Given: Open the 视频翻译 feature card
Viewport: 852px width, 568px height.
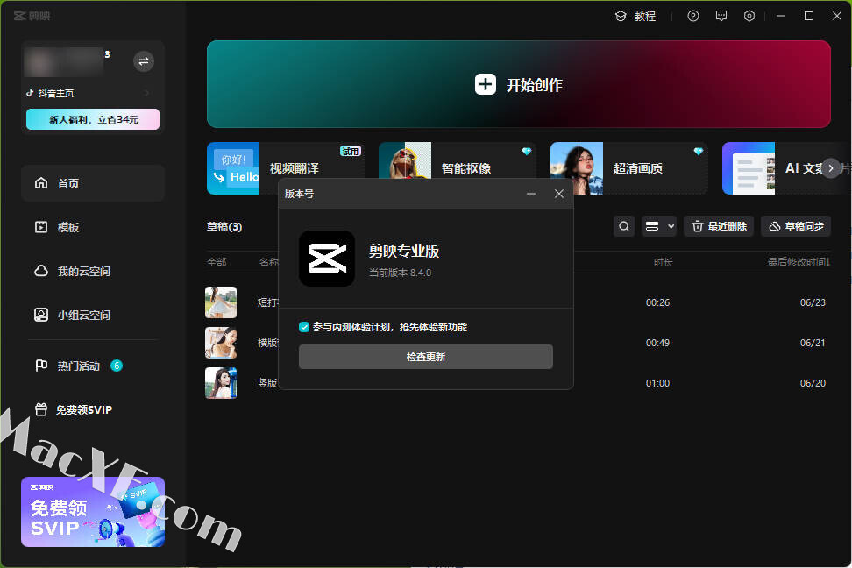Looking at the screenshot, I should pyautogui.click(x=285, y=168).
